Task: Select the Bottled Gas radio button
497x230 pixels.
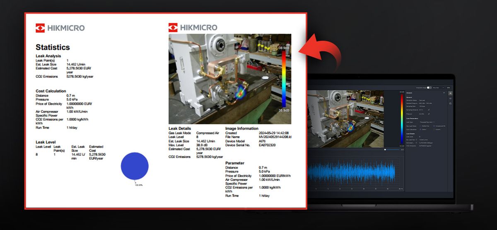Action: (x=420, y=126)
